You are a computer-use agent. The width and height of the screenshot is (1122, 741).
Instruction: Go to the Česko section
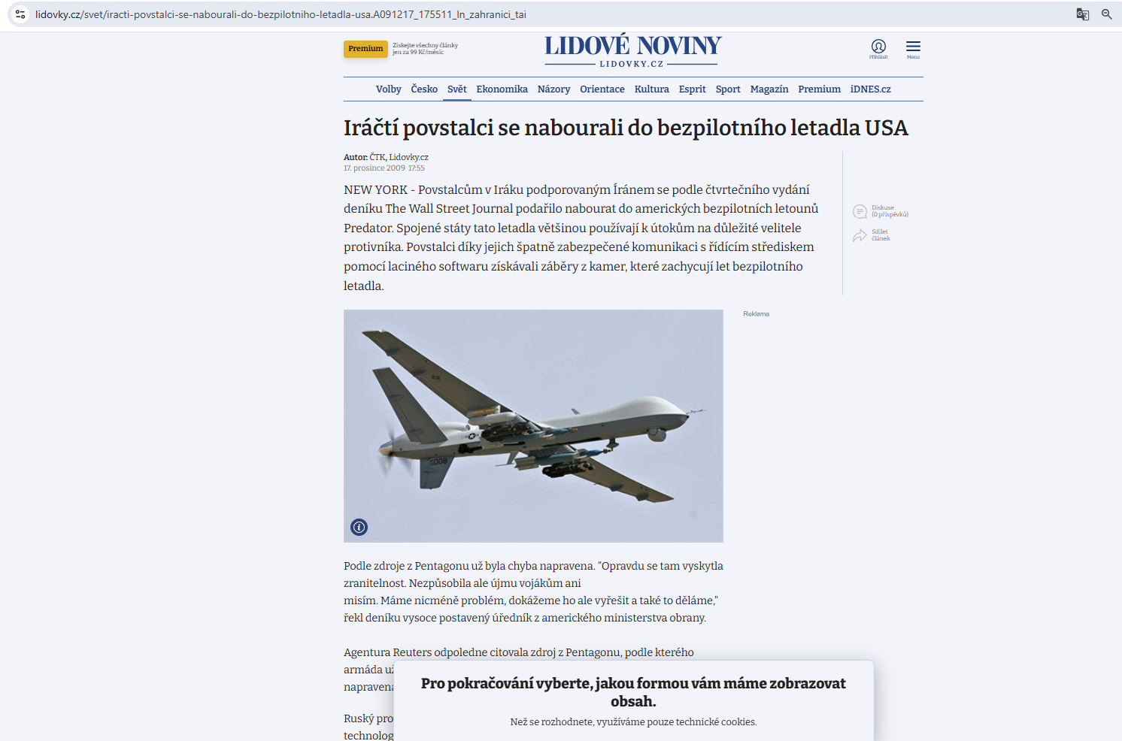click(424, 89)
